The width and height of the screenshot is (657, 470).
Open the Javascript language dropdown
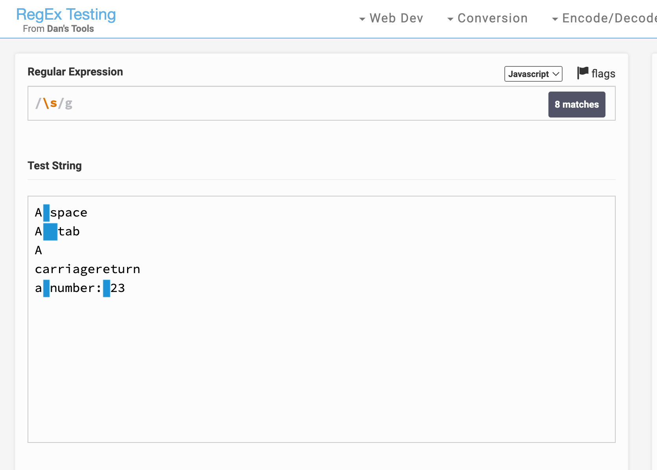coord(533,74)
